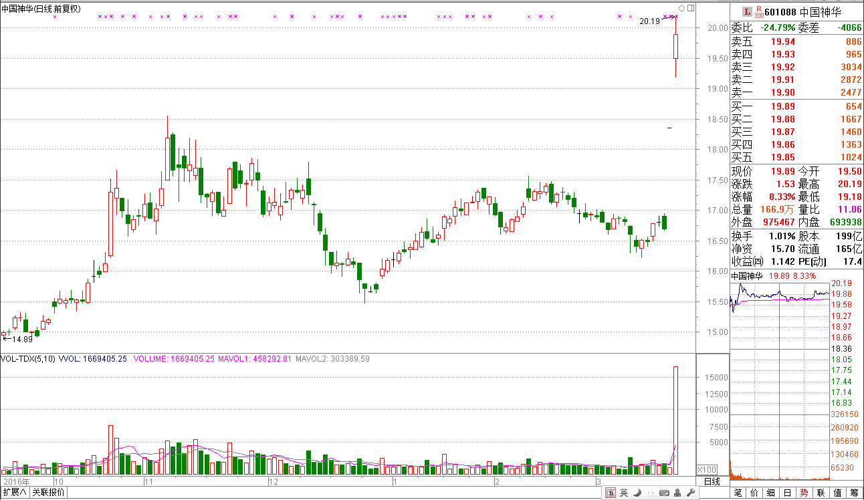The width and height of the screenshot is (864, 500).
Task: Switch to the 细 tab
Action: (x=771, y=493)
